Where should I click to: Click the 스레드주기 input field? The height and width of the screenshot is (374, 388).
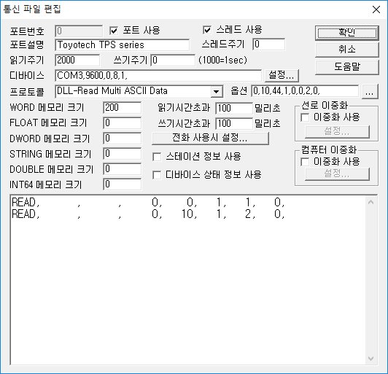tap(269, 44)
